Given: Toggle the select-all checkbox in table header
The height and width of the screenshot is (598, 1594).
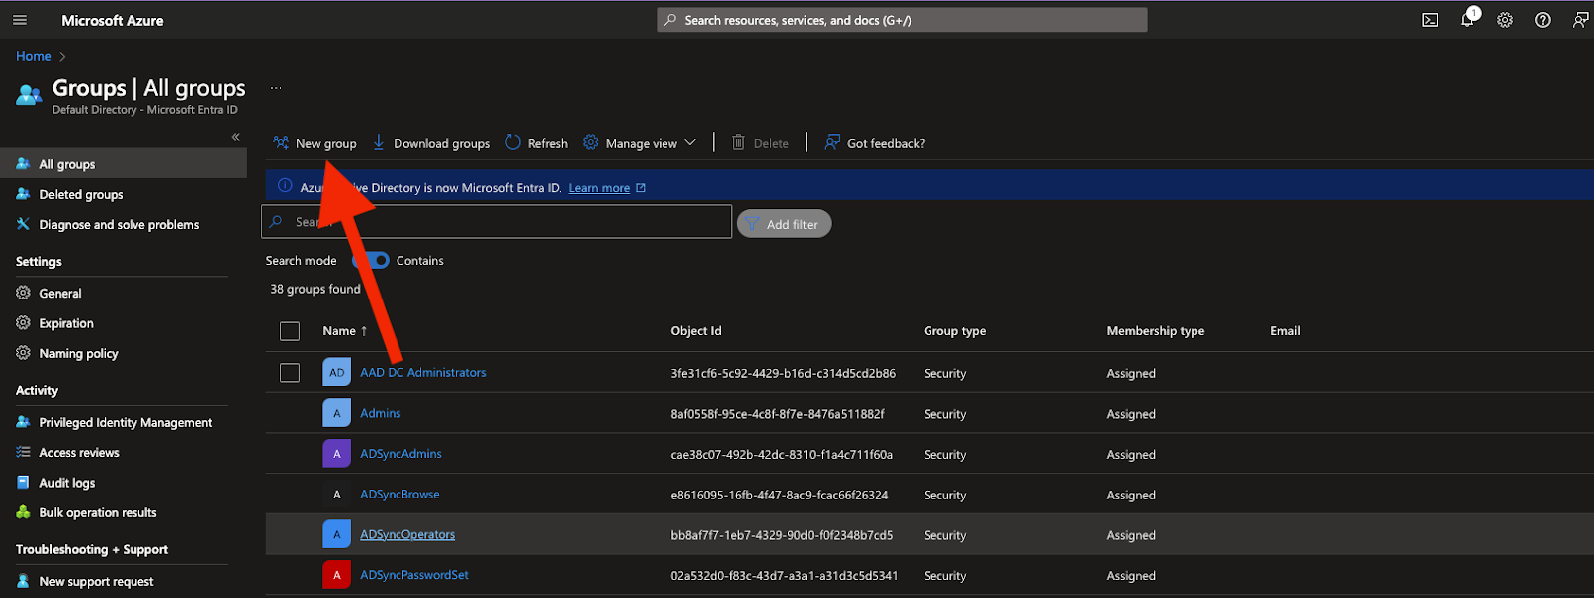Looking at the screenshot, I should tap(290, 331).
